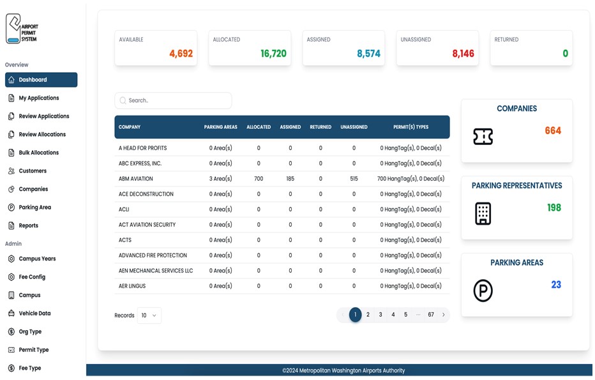The width and height of the screenshot is (595, 380).
Task: Click the Org Type dollar icon
Action: point(11,332)
